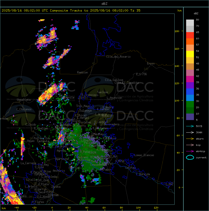Click the Anchoris place label
This screenshot has height=211, width=209.
point(59,171)
